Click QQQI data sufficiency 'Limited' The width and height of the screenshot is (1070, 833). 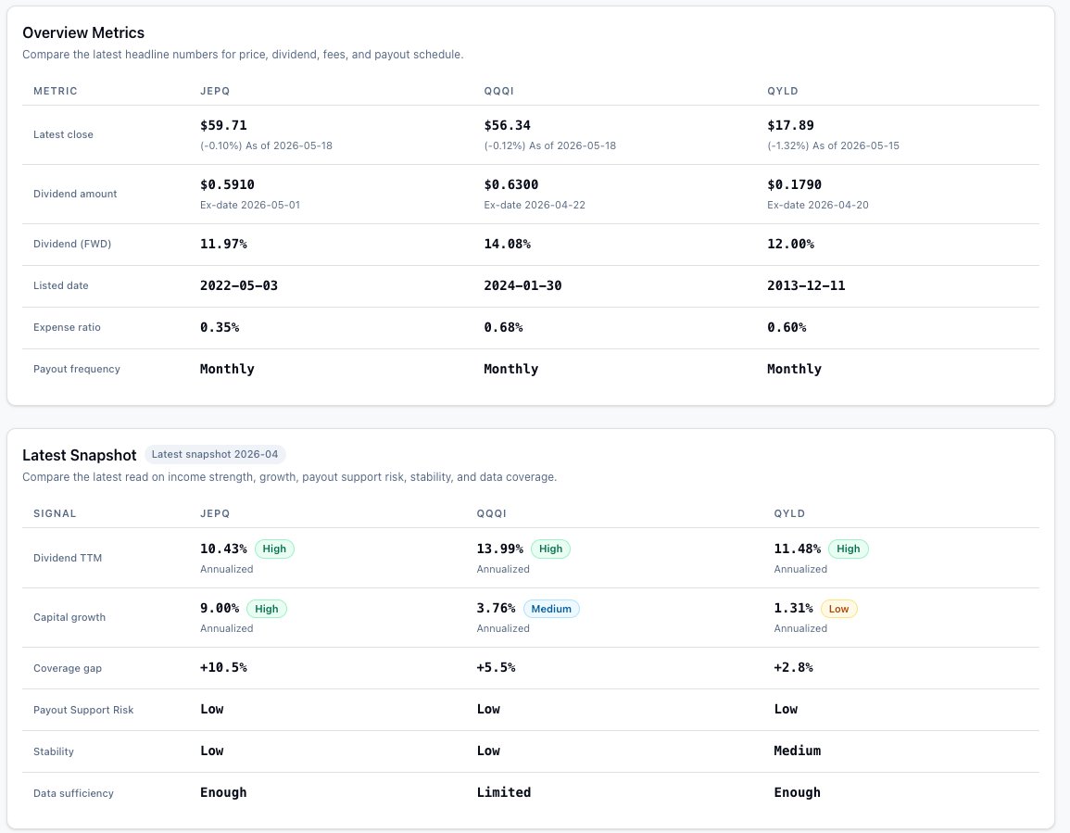(x=504, y=792)
